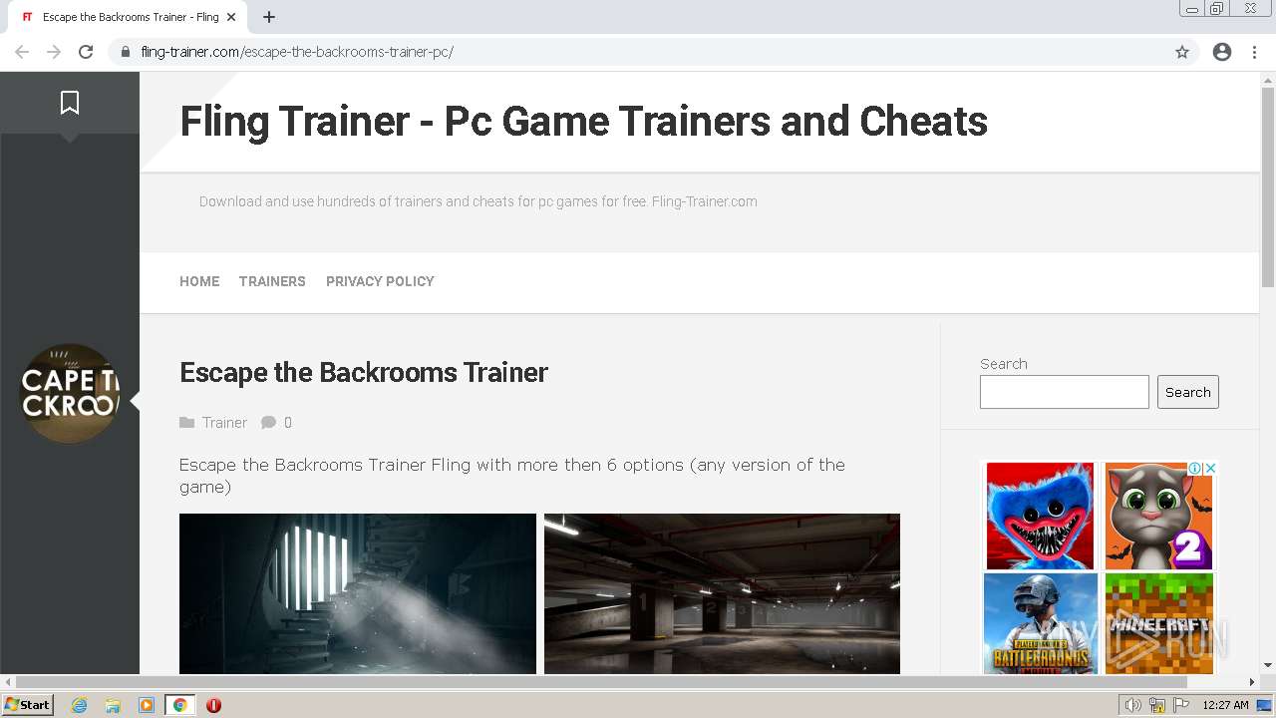
Task: Launch Internet Explorer from the taskbar
Action: pyautogui.click(x=80, y=705)
